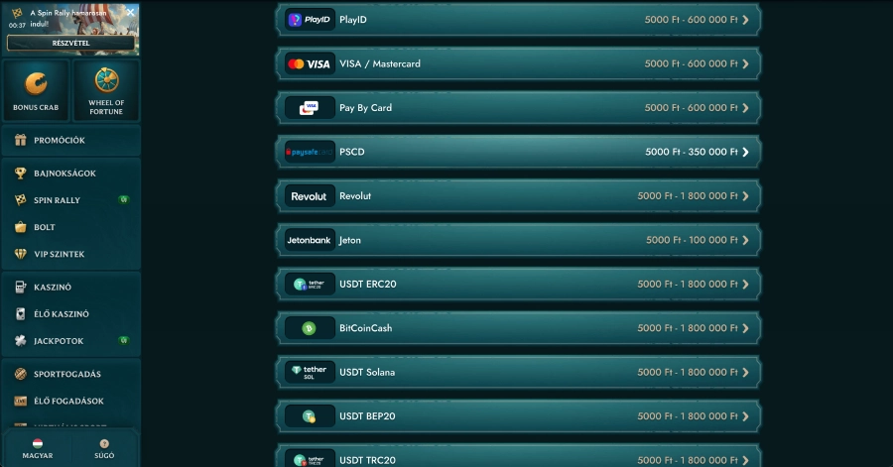Open the Promóciók menu item
The width and height of the screenshot is (893, 467).
click(71, 140)
